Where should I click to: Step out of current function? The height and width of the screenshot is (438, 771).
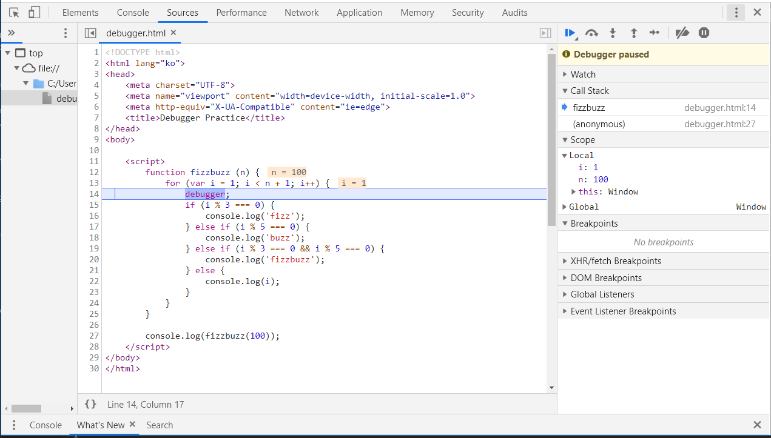[x=633, y=33]
